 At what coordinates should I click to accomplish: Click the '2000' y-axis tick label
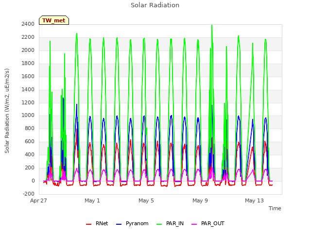(x=28, y=50)
